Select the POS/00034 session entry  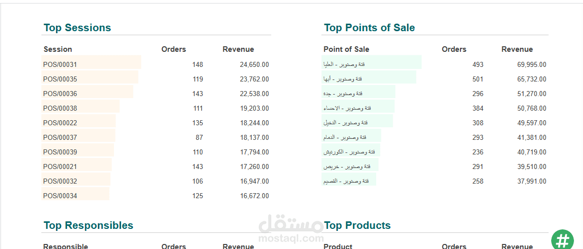coord(60,196)
